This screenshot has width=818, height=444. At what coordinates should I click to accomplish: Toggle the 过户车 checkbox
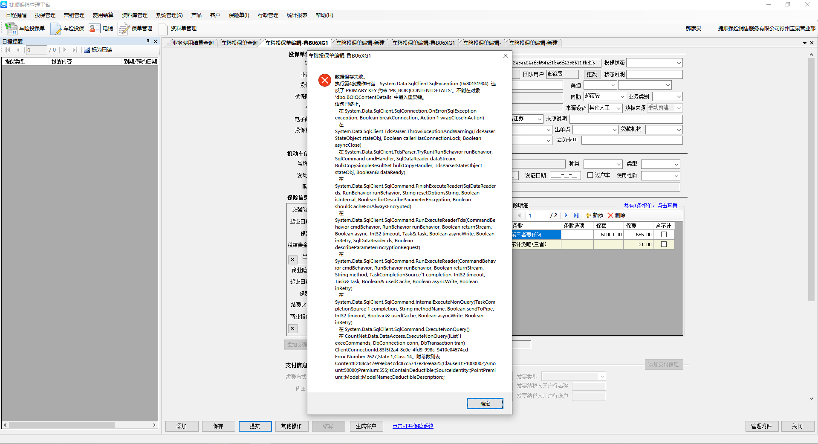coord(590,175)
